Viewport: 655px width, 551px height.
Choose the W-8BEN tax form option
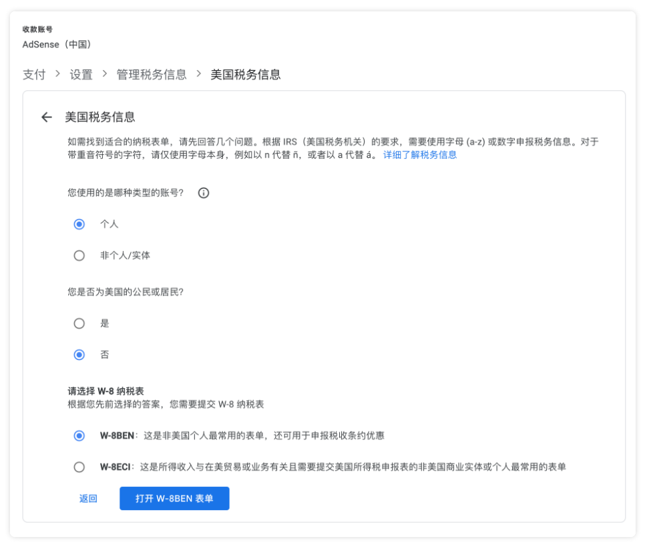[79, 435]
